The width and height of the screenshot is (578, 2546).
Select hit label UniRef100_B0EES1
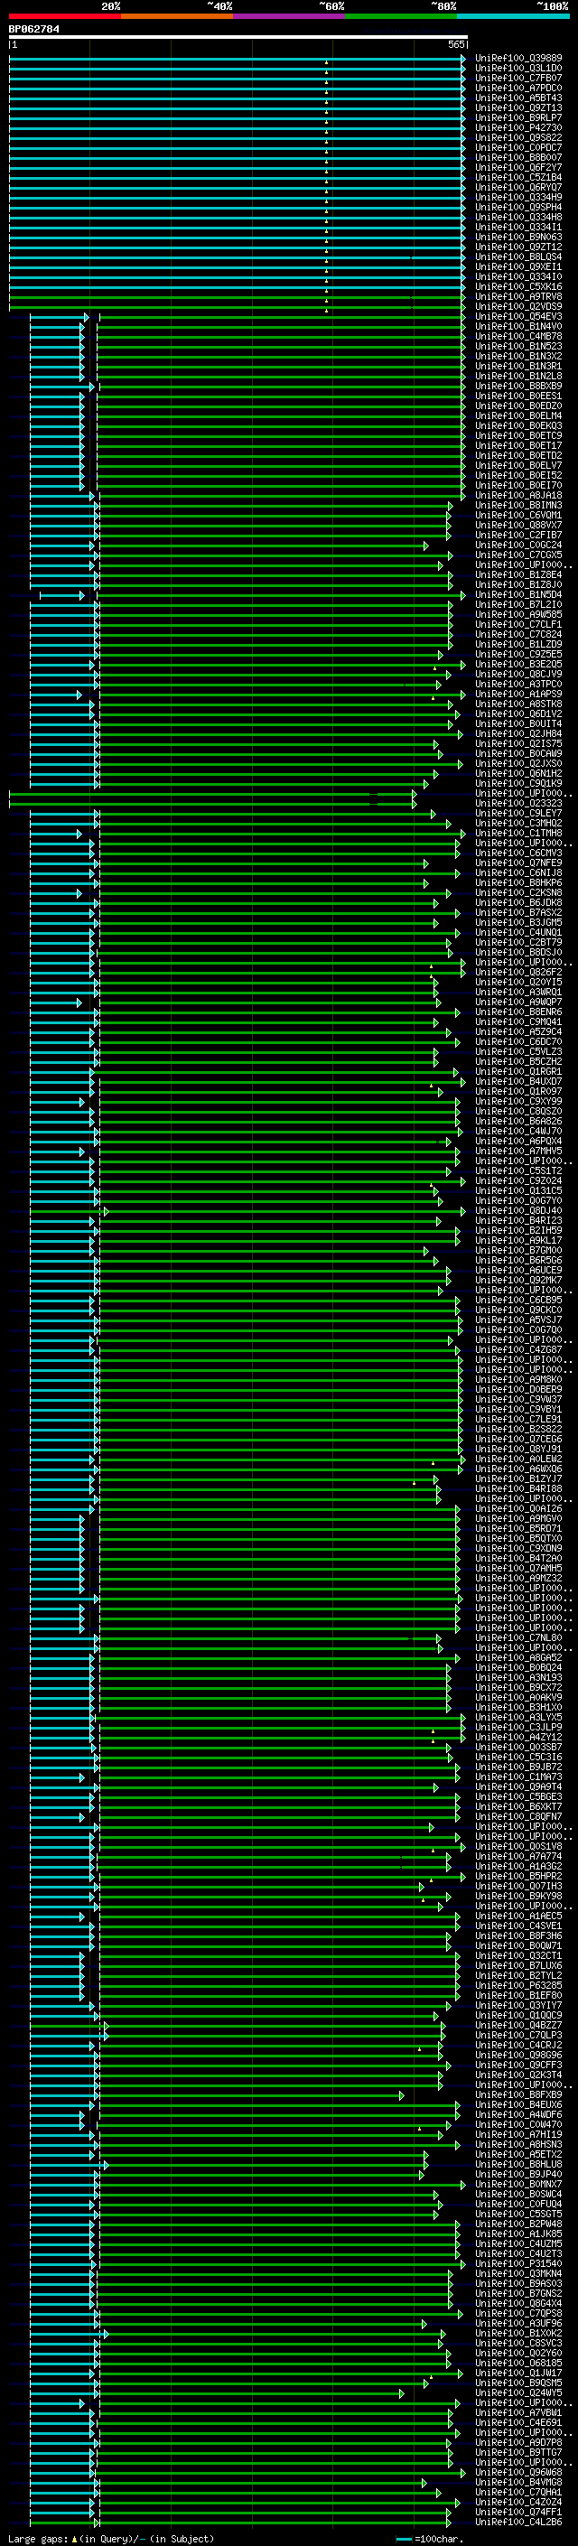[517, 396]
